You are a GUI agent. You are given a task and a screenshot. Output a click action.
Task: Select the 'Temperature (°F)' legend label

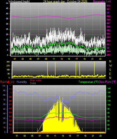point(88,82)
